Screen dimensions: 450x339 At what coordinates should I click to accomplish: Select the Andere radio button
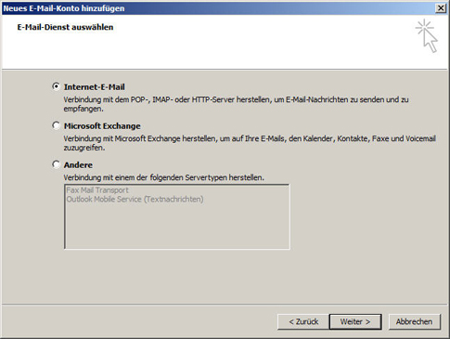coord(56,164)
